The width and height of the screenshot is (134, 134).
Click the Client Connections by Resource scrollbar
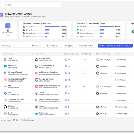(67, 32)
